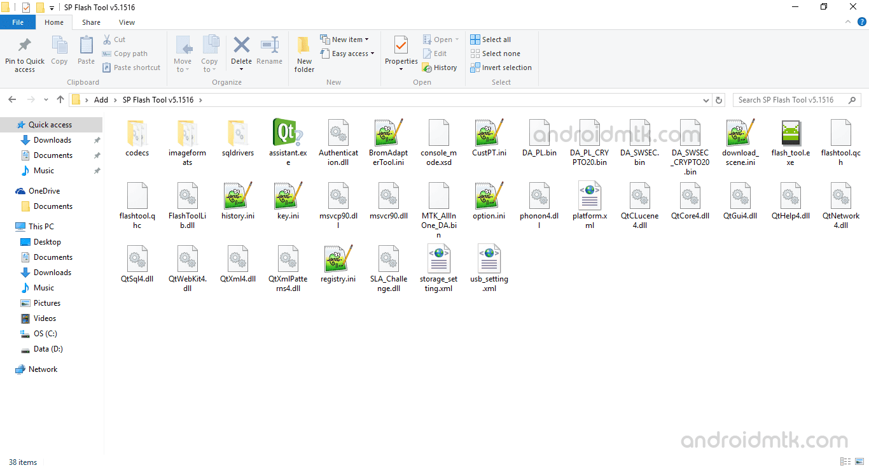Click inside the search box
Image resolution: width=869 pixels, height=470 pixels.
tap(789, 99)
